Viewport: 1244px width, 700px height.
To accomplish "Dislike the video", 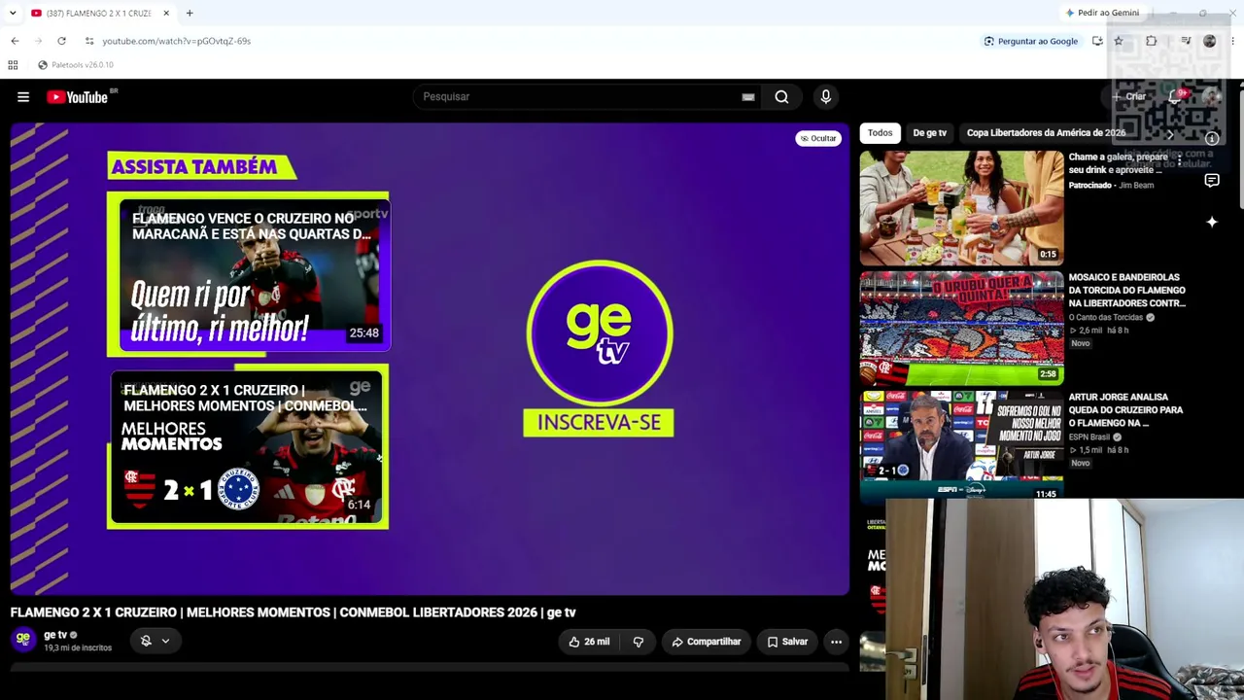I will [x=639, y=642].
